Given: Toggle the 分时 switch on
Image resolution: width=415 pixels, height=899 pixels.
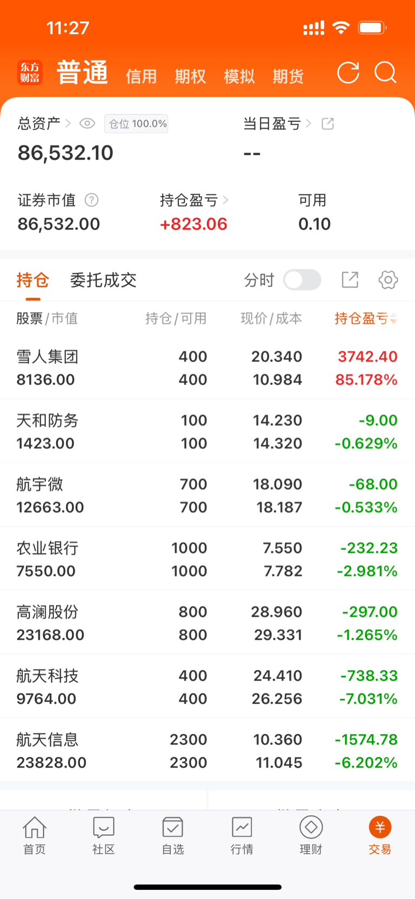Looking at the screenshot, I should tap(302, 280).
